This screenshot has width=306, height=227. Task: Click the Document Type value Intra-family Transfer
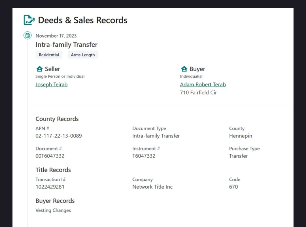[x=156, y=136]
